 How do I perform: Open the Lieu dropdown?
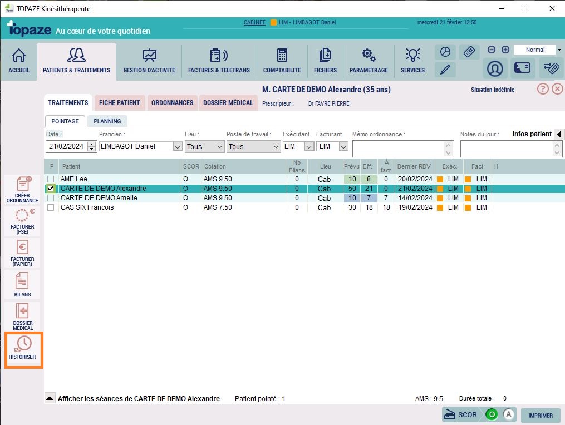coord(205,147)
